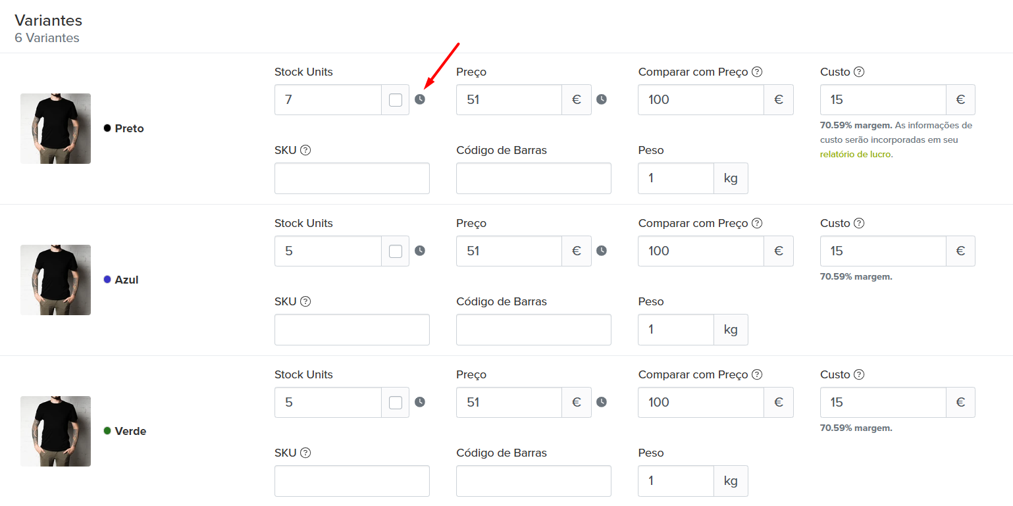Toggle the stock checkbox for Preto variant
The height and width of the screenshot is (506, 1013).
pyautogui.click(x=396, y=100)
